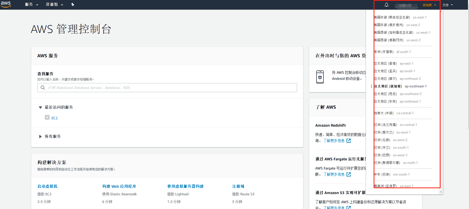Click the pin shortcuts icon

(73, 5)
